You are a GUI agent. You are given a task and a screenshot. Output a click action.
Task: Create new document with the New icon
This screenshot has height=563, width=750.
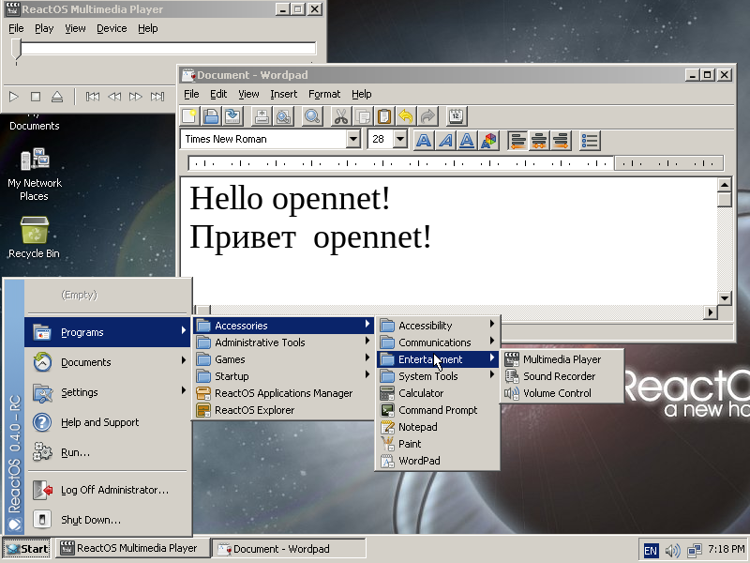(x=190, y=116)
